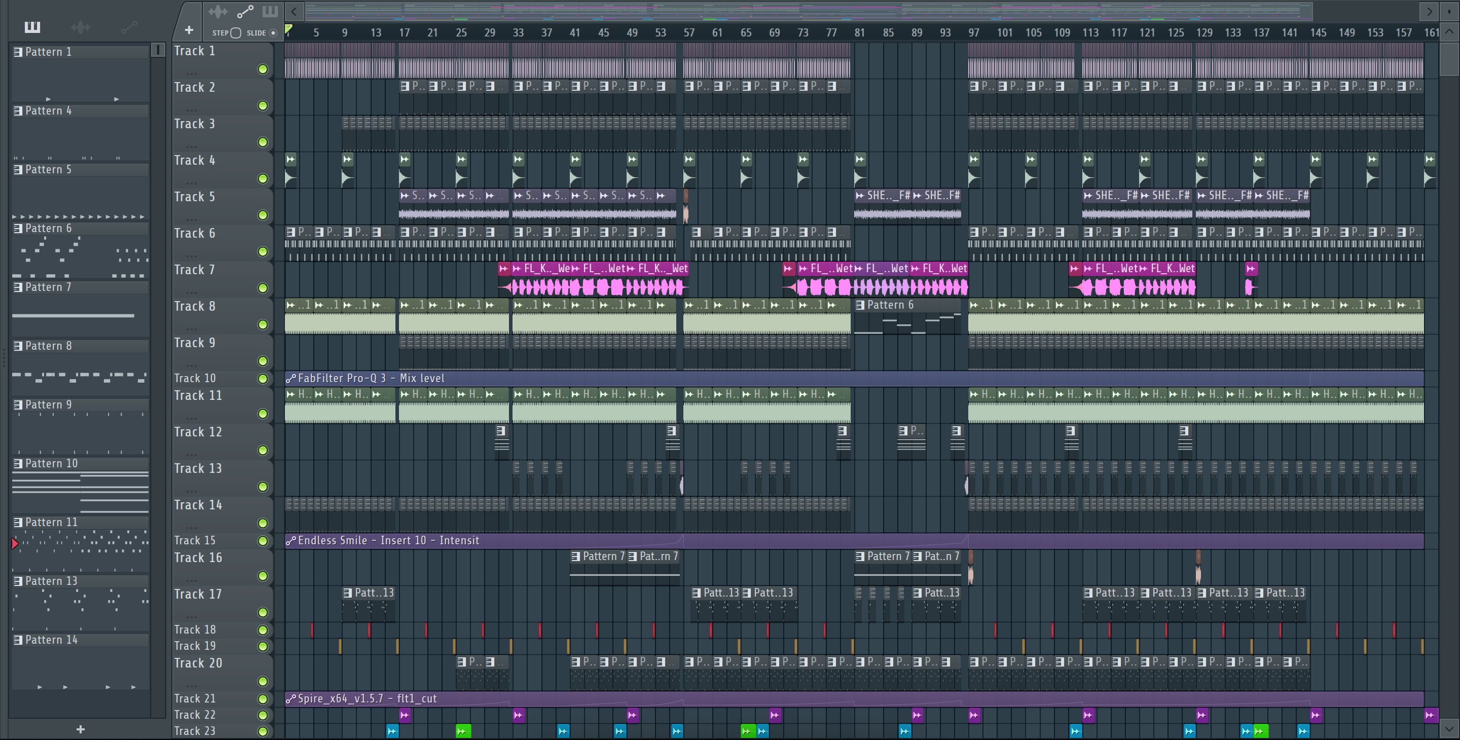Toggle the STEP editing mode box
1460x740 pixels.
pos(236,33)
